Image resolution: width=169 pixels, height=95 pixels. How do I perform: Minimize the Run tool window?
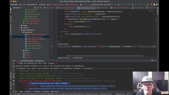(x=155, y=60)
